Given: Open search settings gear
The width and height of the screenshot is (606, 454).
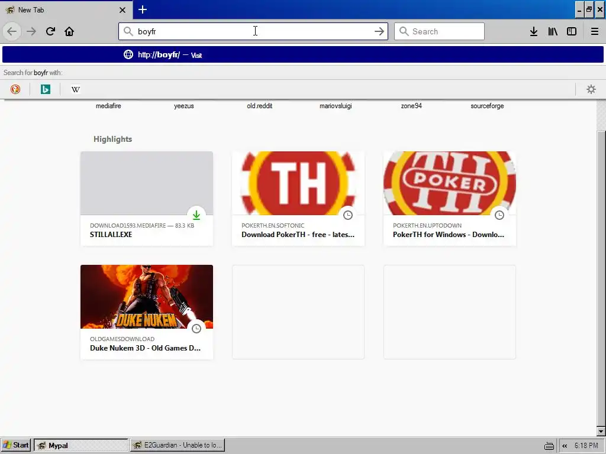Looking at the screenshot, I should [591, 89].
